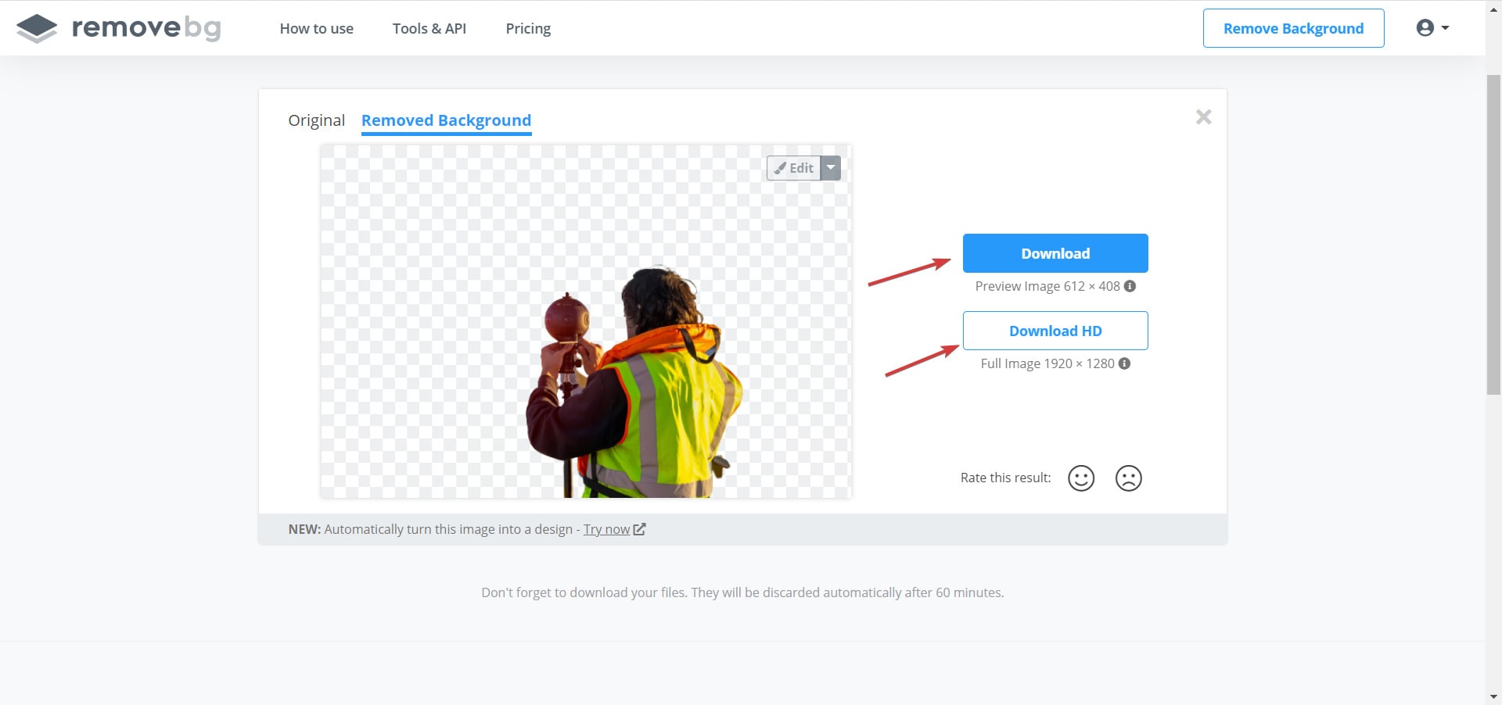1502x705 pixels.
Task: Click the page vertical scrollbar thumb
Action: [x=1493, y=234]
